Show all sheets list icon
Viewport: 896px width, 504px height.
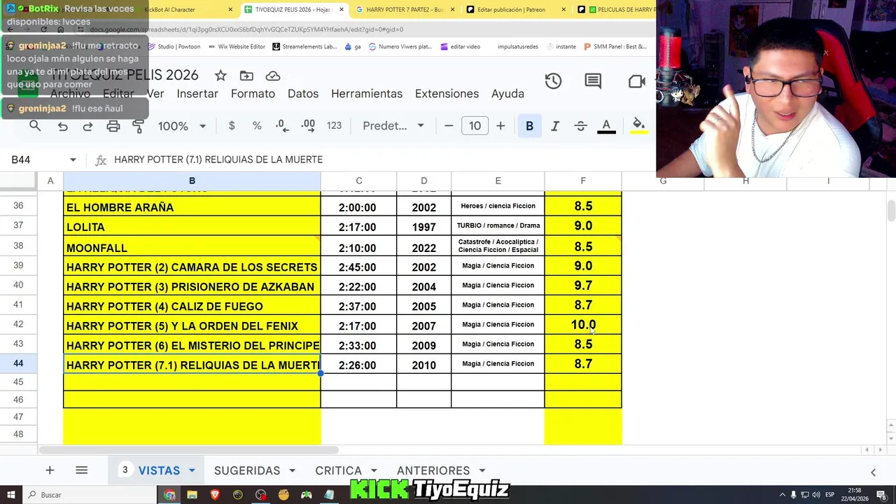coord(81,470)
